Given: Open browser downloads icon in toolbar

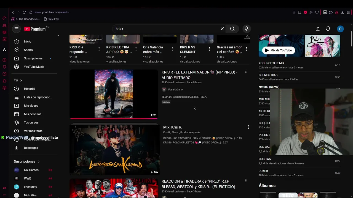Looking at the screenshot, I should [342, 12].
